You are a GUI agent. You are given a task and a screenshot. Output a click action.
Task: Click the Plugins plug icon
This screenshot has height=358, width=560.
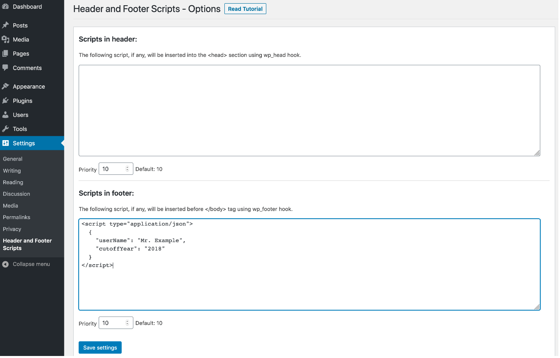(5, 101)
